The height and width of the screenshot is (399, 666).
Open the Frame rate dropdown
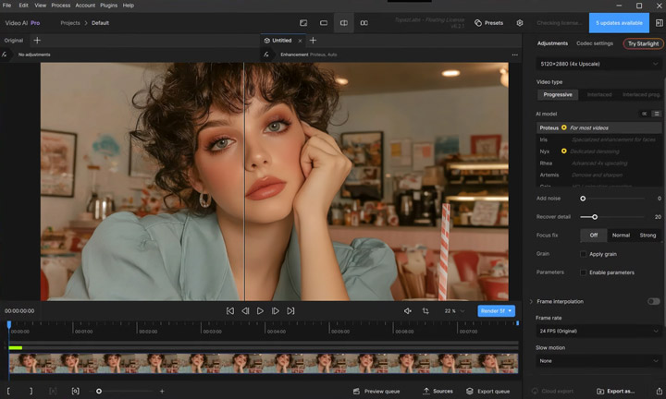click(x=598, y=330)
